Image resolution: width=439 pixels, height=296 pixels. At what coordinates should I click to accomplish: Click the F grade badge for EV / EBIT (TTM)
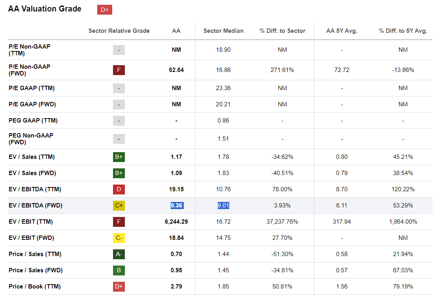coord(119,222)
